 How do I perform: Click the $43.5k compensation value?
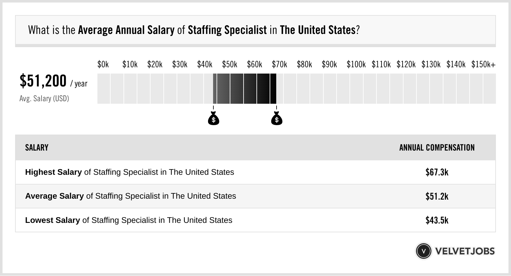tap(437, 220)
